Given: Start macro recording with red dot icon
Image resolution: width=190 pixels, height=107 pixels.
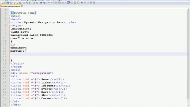Looking at the screenshot, I should pos(82,3).
